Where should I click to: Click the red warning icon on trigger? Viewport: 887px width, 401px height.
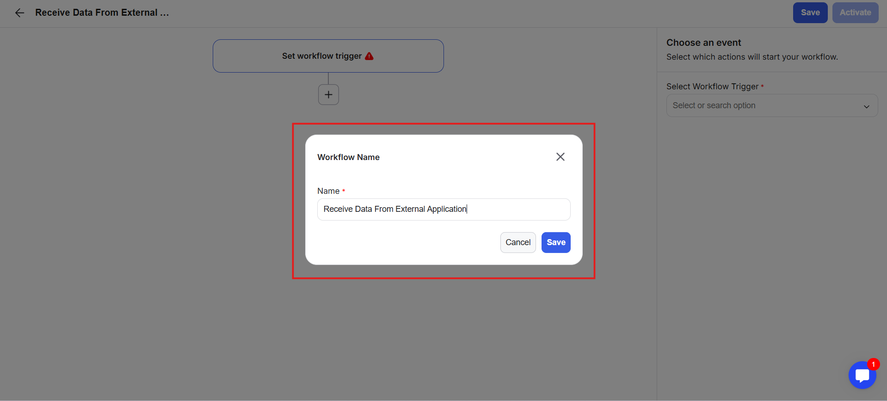tap(369, 56)
